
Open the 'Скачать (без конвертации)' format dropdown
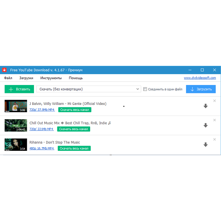tap(89, 89)
